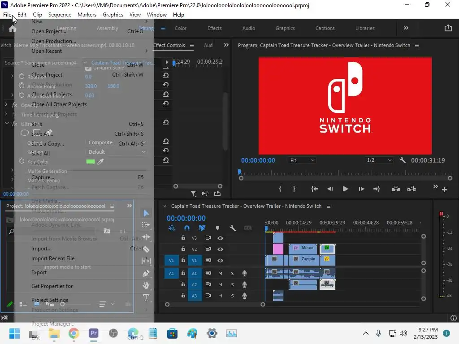This screenshot has height=344, width=459.
Task: Enable voice-over record on track A1
Action: point(244,273)
